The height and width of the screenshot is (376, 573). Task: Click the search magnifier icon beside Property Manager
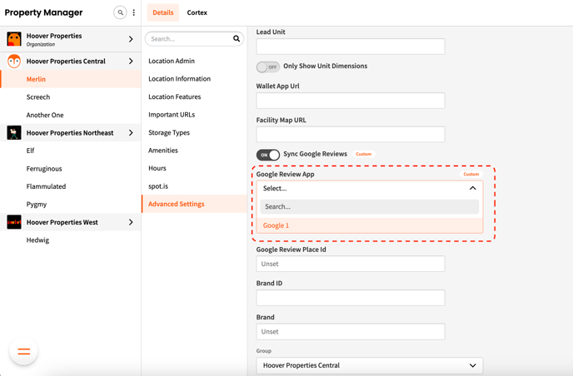point(120,12)
